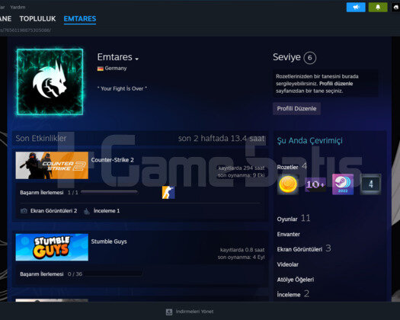This screenshot has height=320, width=400.
Task: Click the Son Etkinlikler header
Action: point(41,139)
